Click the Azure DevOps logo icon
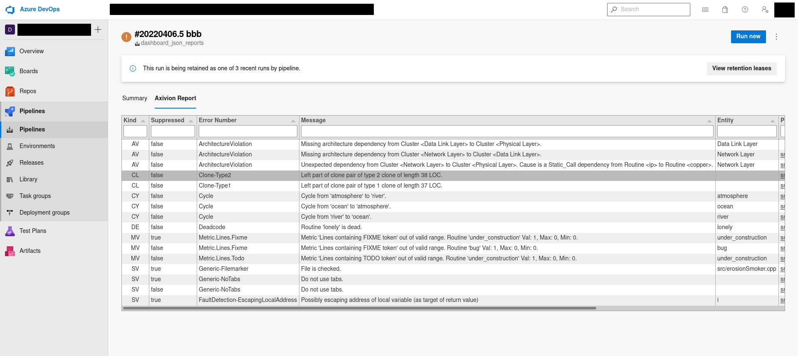Screen dimensions: 798x356 pos(10,10)
